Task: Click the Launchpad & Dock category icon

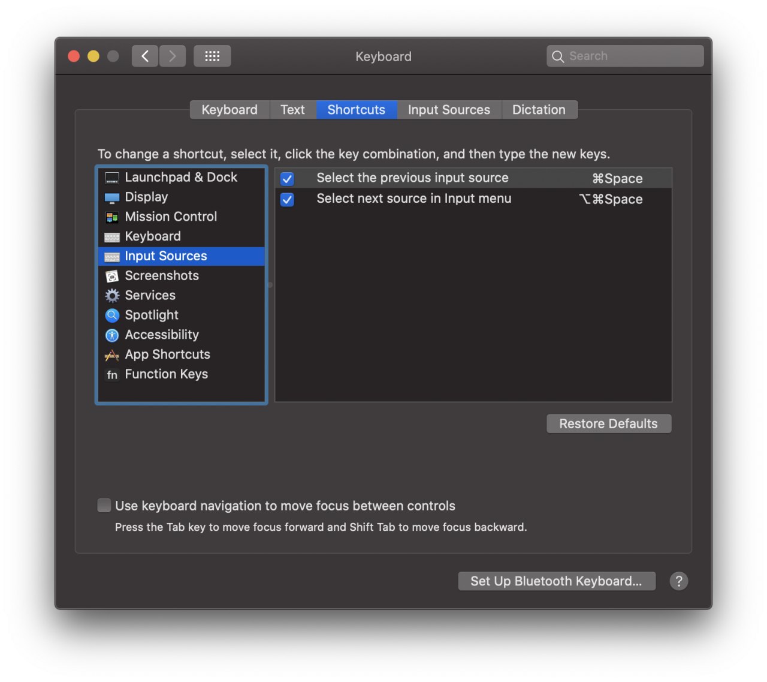Action: [x=112, y=178]
